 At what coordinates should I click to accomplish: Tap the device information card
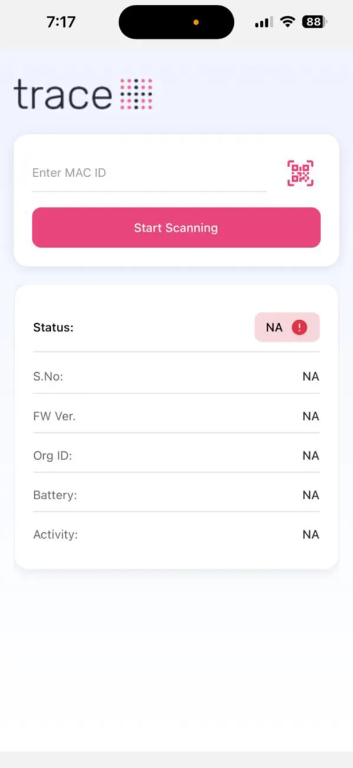(x=176, y=425)
